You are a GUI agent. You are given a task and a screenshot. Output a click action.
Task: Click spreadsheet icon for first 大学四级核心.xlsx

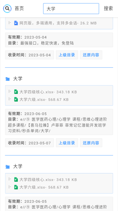(x=16, y=92)
